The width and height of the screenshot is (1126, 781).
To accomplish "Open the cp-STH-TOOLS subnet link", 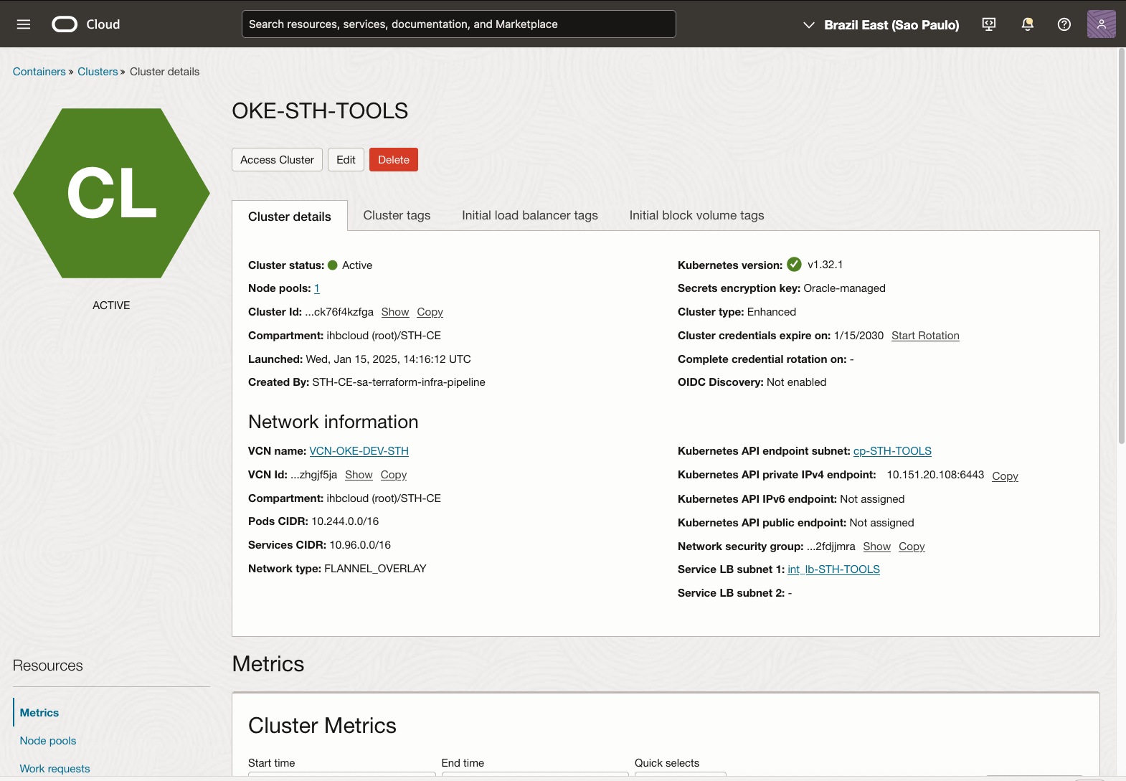I will tap(892, 451).
